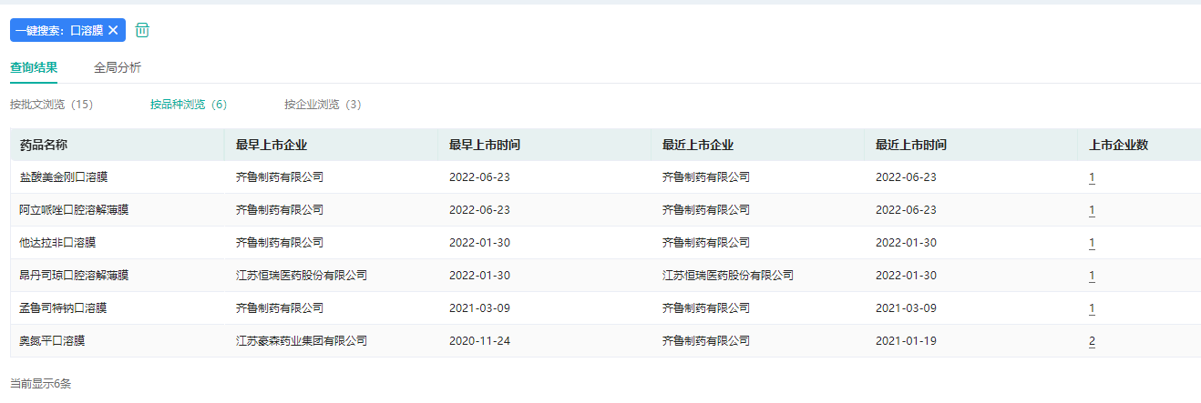Click the 药品名称 column header
Viewport: 1201px width, 403px height.
click(x=44, y=145)
